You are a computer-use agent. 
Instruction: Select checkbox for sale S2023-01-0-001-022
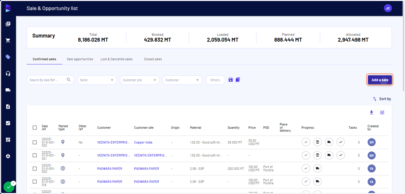[35, 142]
